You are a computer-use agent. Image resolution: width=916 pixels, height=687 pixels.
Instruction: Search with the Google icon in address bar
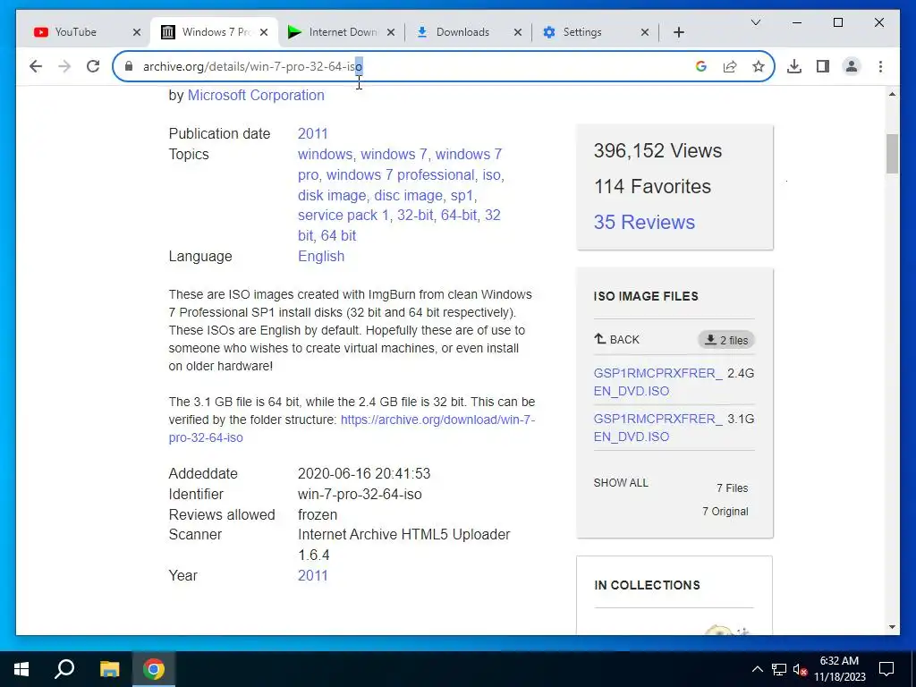tap(701, 66)
